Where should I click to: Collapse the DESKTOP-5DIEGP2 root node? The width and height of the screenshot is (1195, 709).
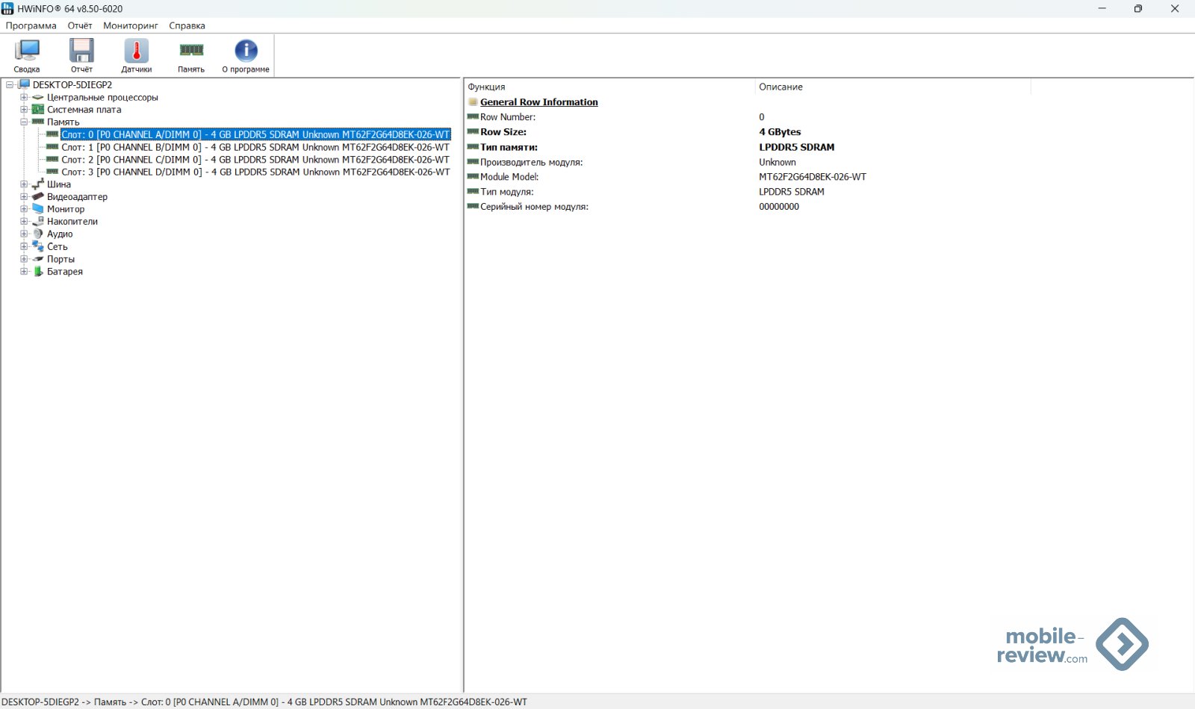point(10,84)
